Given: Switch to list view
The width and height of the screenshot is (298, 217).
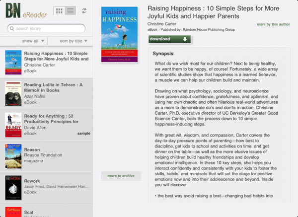Looking at the screenshot, I should pyautogui.click(x=70, y=10).
